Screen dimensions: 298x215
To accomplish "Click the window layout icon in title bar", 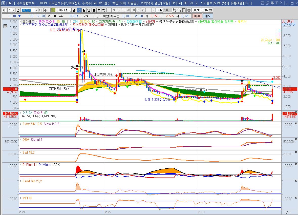I will [263, 3].
